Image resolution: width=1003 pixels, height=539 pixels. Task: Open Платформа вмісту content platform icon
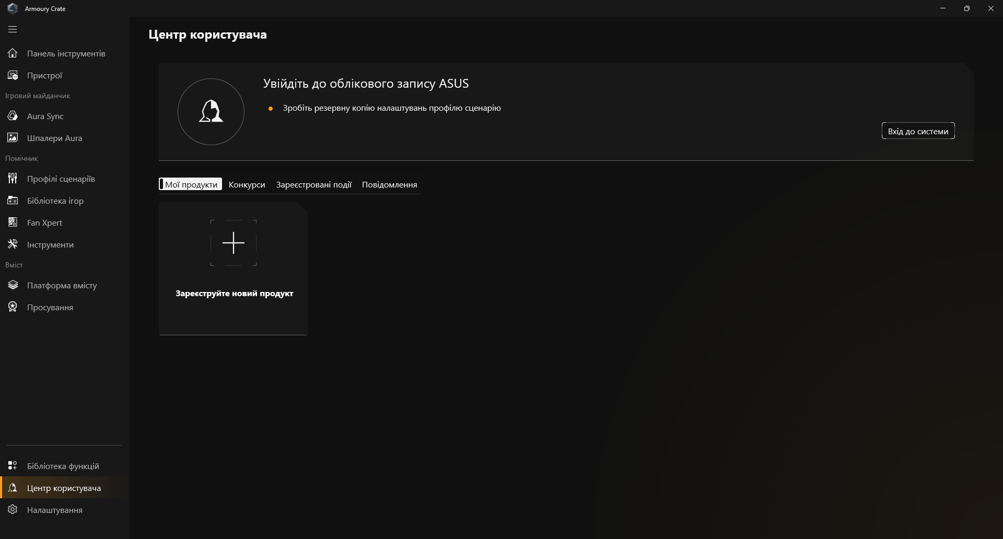13,285
